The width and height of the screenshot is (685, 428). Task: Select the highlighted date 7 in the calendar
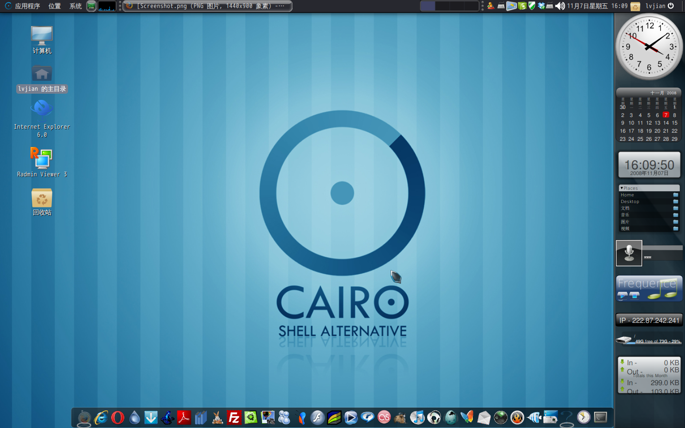pos(666,115)
